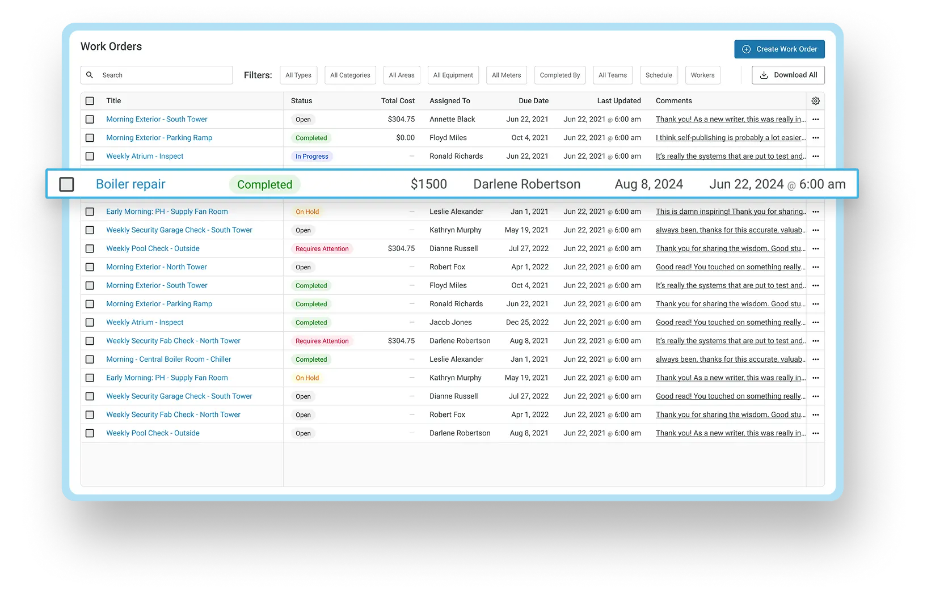Click the Create Work Order button
This screenshot has width=927, height=592.
[779, 49]
